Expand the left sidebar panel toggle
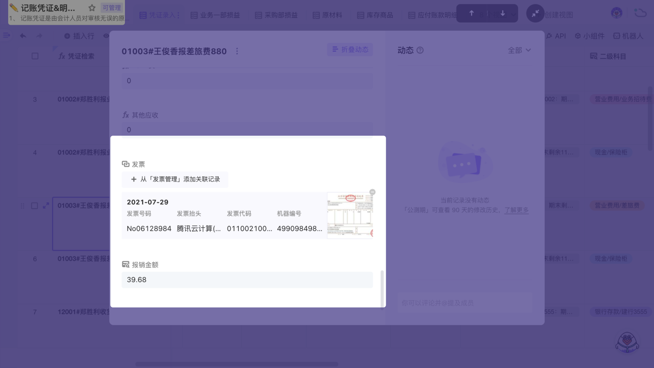This screenshot has width=654, height=368. pyautogui.click(x=6, y=36)
